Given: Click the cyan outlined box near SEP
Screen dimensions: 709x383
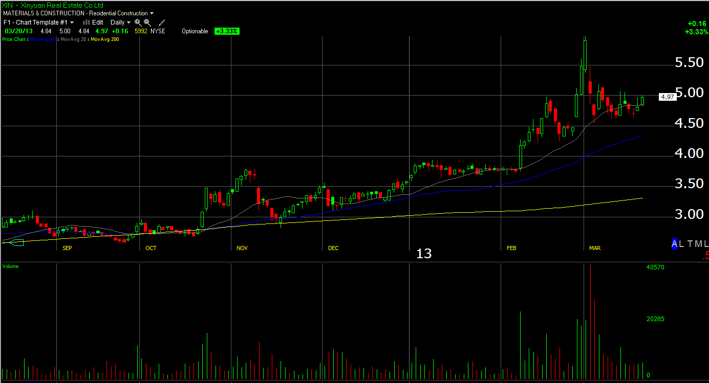Looking at the screenshot, I should pos(16,242).
